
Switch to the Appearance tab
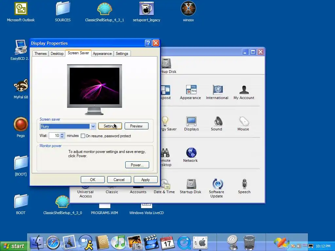(102, 53)
